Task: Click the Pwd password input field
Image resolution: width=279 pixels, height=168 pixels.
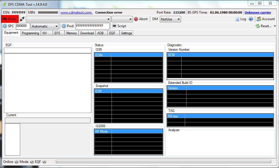Action: point(93,26)
